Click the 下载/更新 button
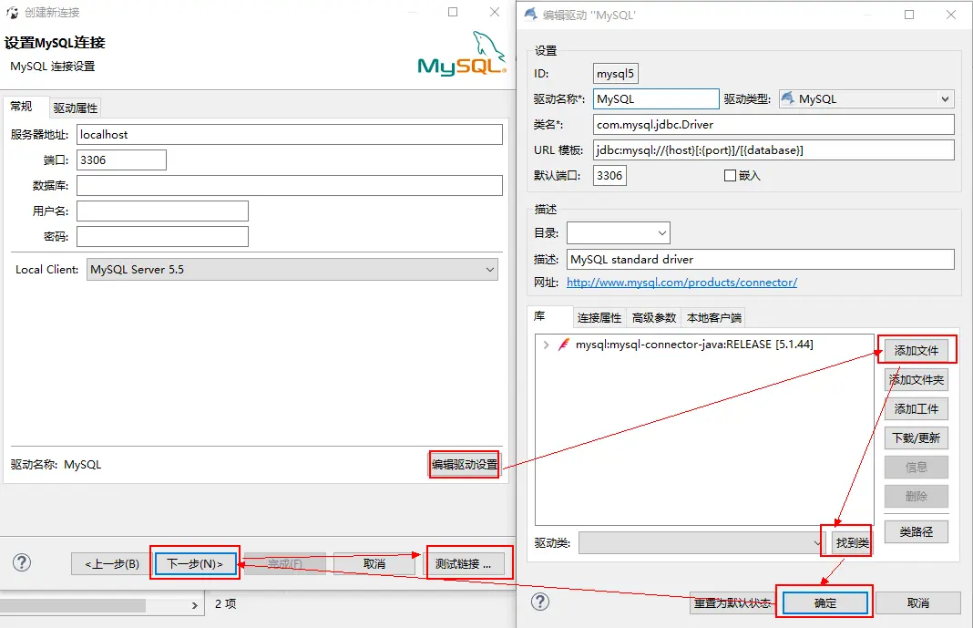This screenshot has width=973, height=628. [x=917, y=438]
